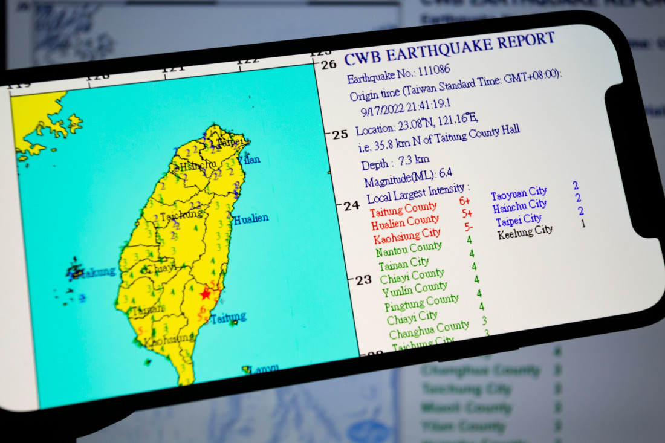Click the red epicenter star on the map

[206, 293]
